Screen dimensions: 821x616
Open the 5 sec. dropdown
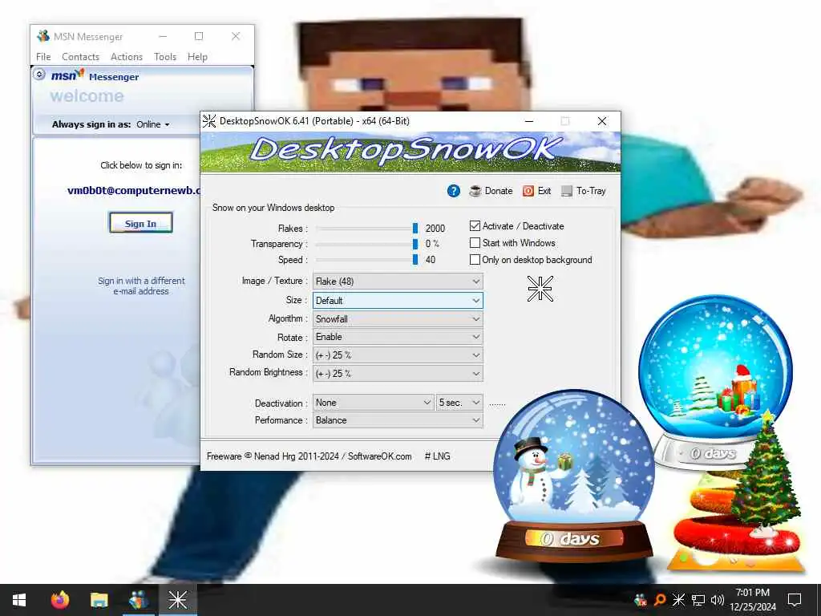[459, 403]
